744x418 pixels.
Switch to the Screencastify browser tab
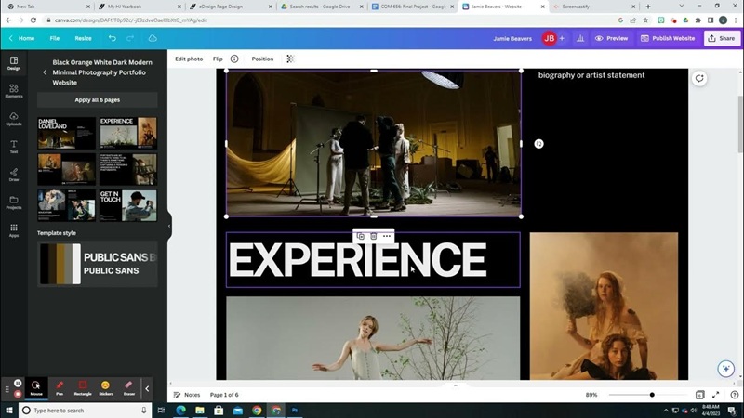point(593,7)
